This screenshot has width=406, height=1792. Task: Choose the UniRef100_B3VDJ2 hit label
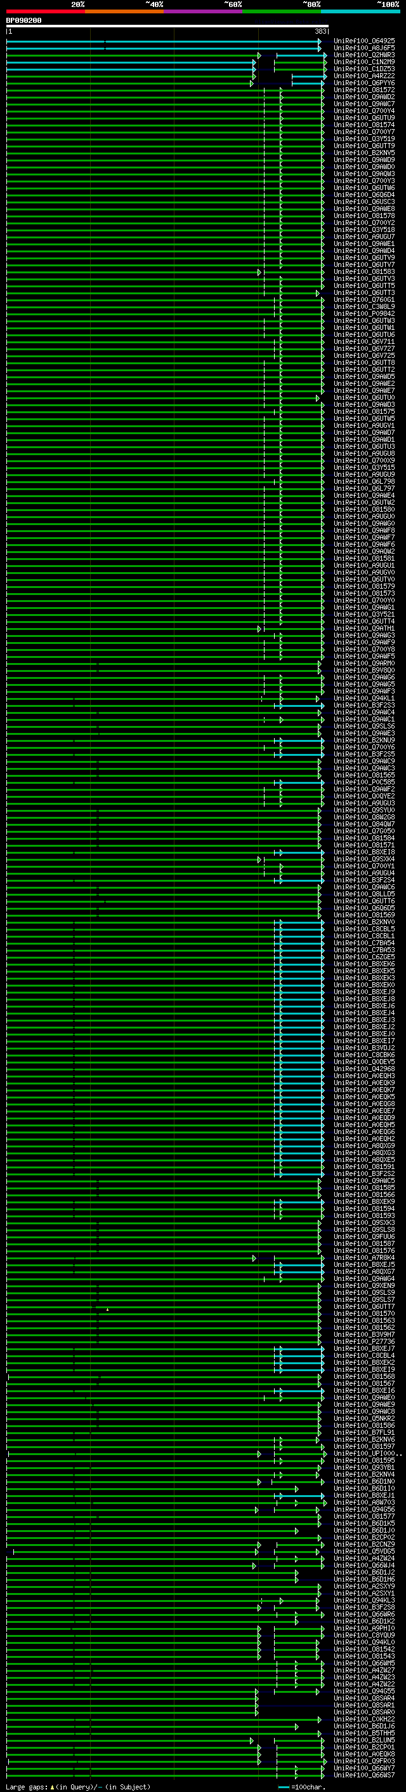point(364,1048)
